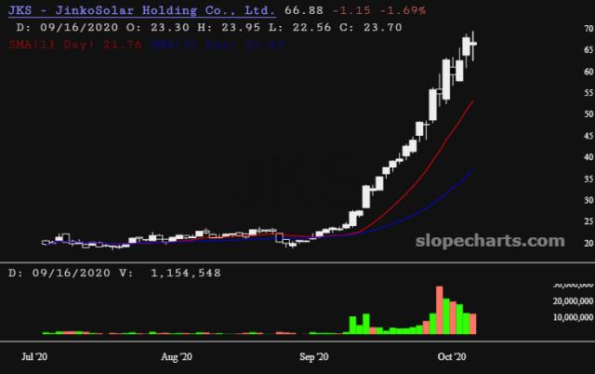The image size is (595, 374).
Task: Click the JKS - JinkoSolar Holding title link
Action: pyautogui.click(x=141, y=11)
